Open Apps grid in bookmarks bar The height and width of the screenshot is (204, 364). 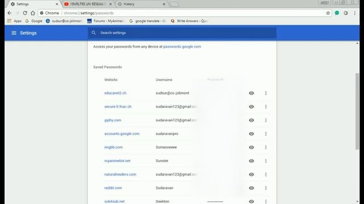[x=14, y=21]
